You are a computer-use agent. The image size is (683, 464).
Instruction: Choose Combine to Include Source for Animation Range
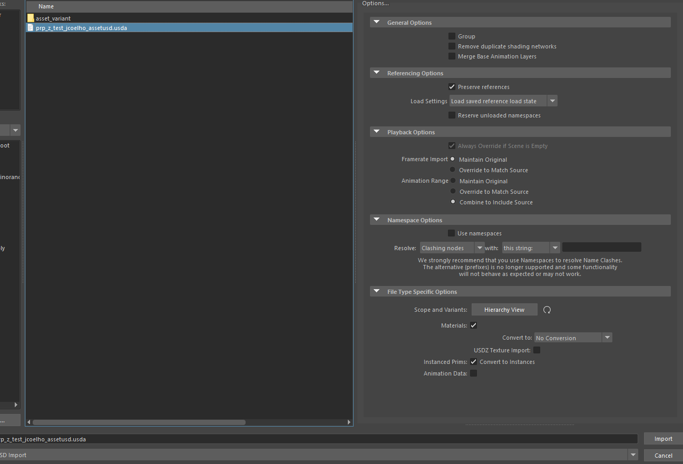tap(453, 202)
